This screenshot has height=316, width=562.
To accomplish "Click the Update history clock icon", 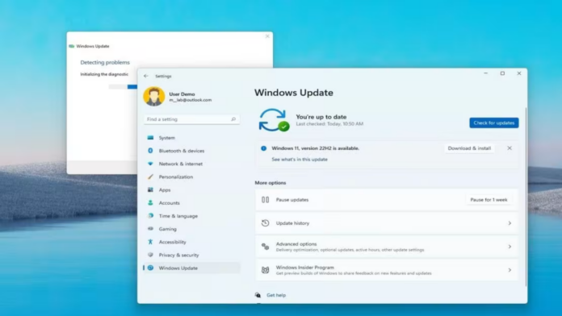I will tap(265, 223).
